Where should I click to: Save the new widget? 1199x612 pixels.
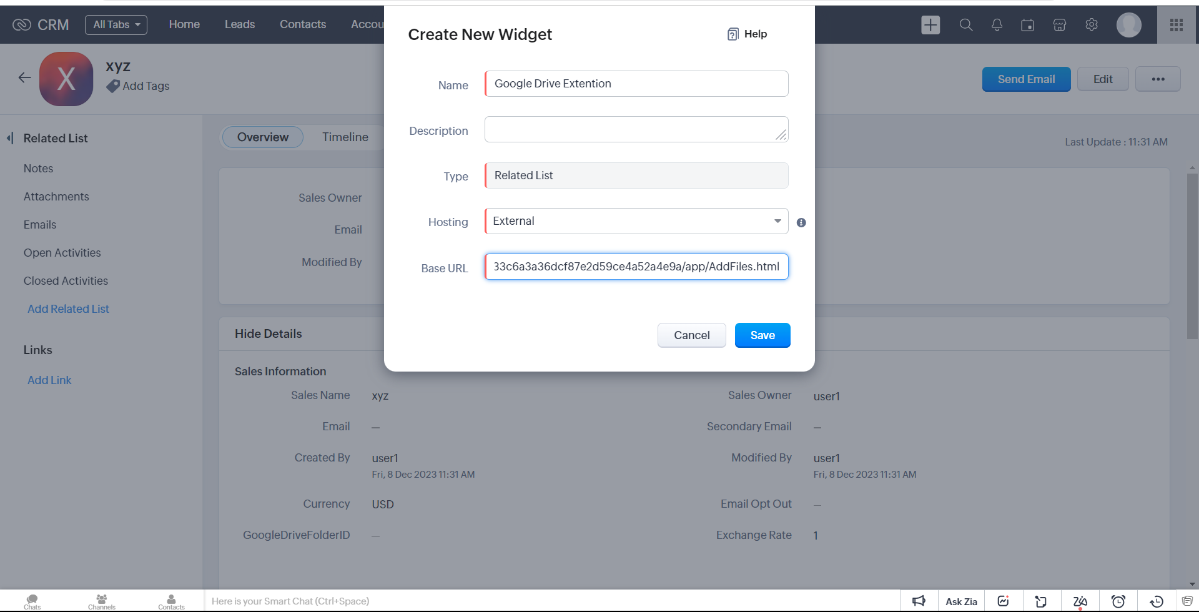click(x=762, y=335)
